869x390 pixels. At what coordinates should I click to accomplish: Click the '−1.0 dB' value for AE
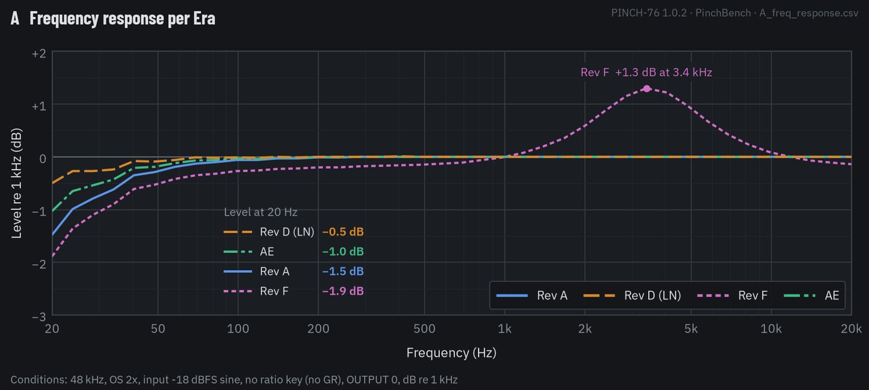click(x=343, y=252)
